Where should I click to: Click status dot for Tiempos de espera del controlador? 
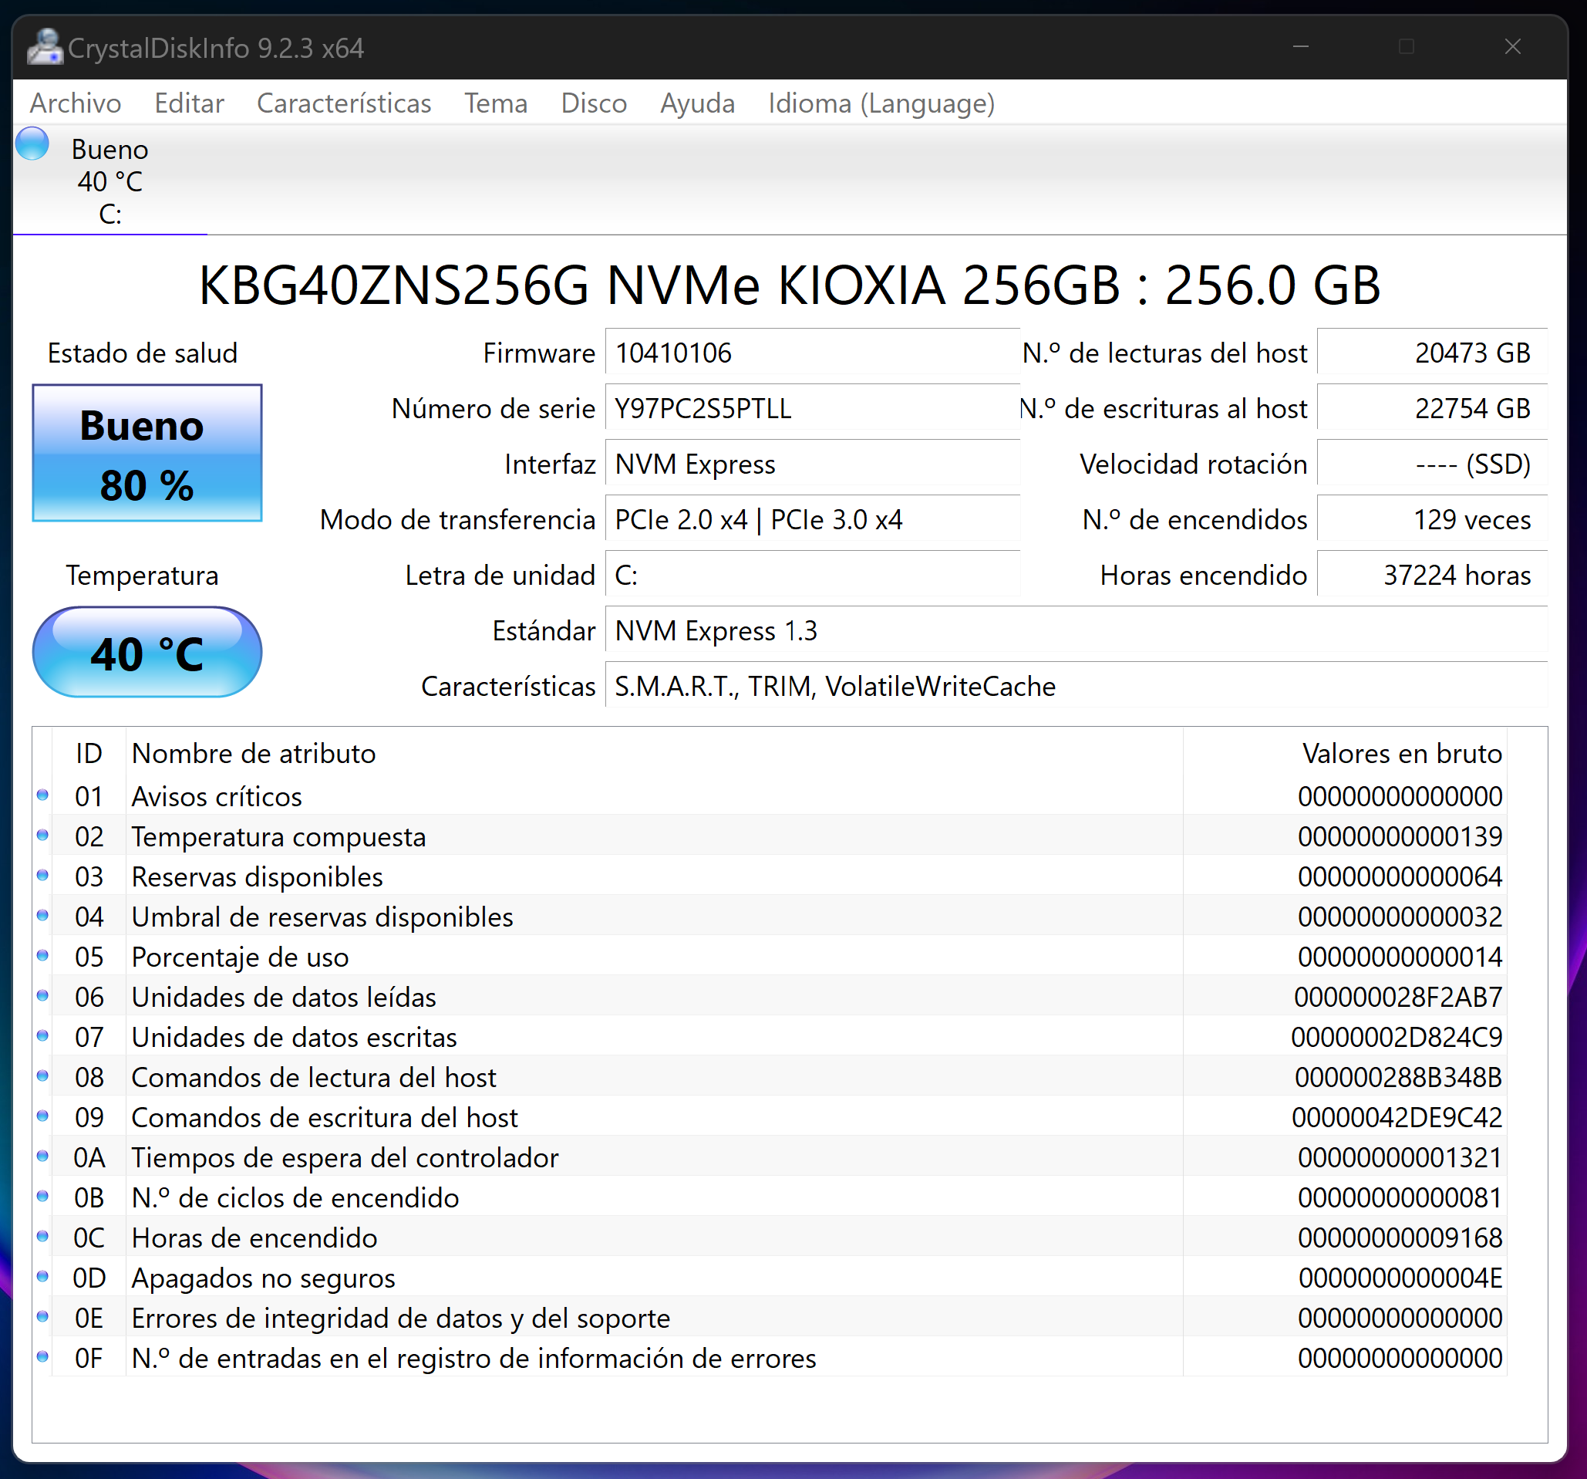(x=43, y=1157)
